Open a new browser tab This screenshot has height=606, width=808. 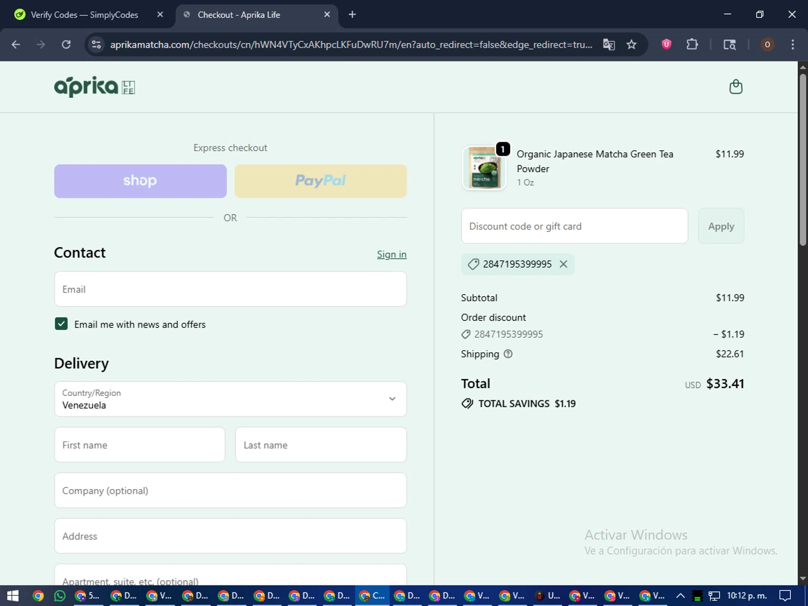pos(352,15)
